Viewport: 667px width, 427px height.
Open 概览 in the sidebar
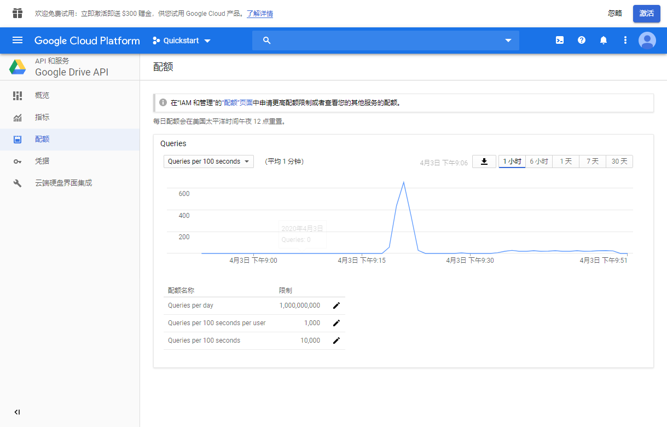coord(70,96)
